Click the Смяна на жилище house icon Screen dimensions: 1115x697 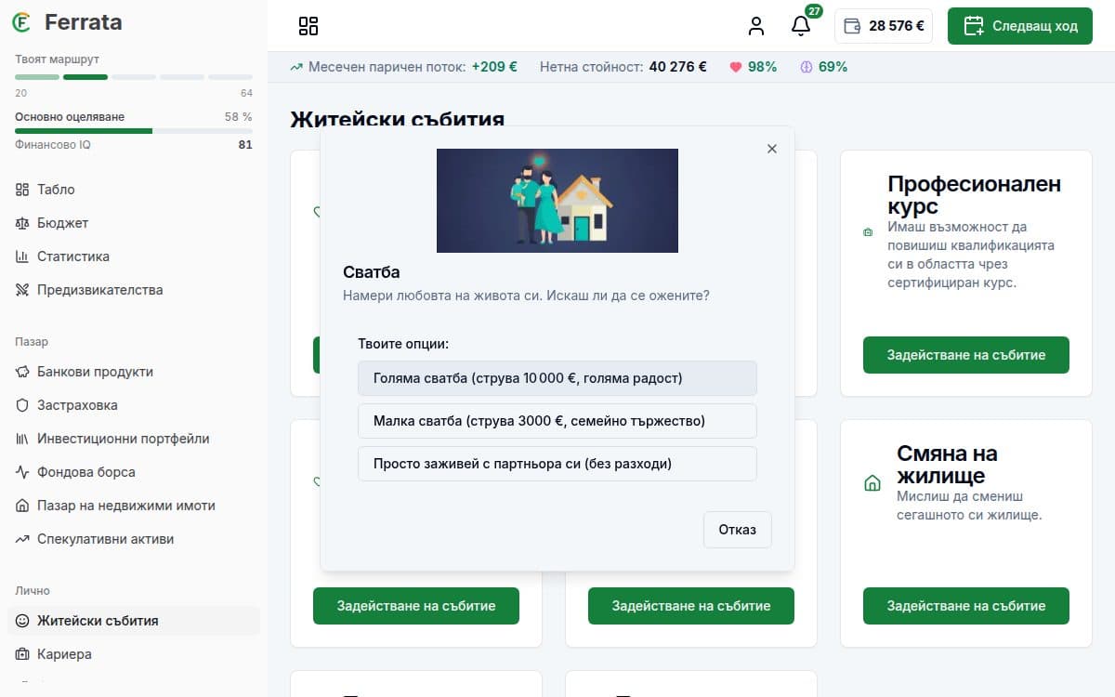[872, 483]
